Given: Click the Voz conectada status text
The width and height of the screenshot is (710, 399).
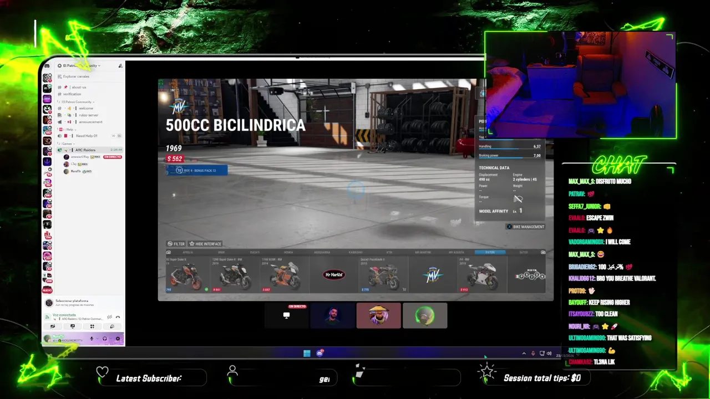Looking at the screenshot, I should click(64, 315).
